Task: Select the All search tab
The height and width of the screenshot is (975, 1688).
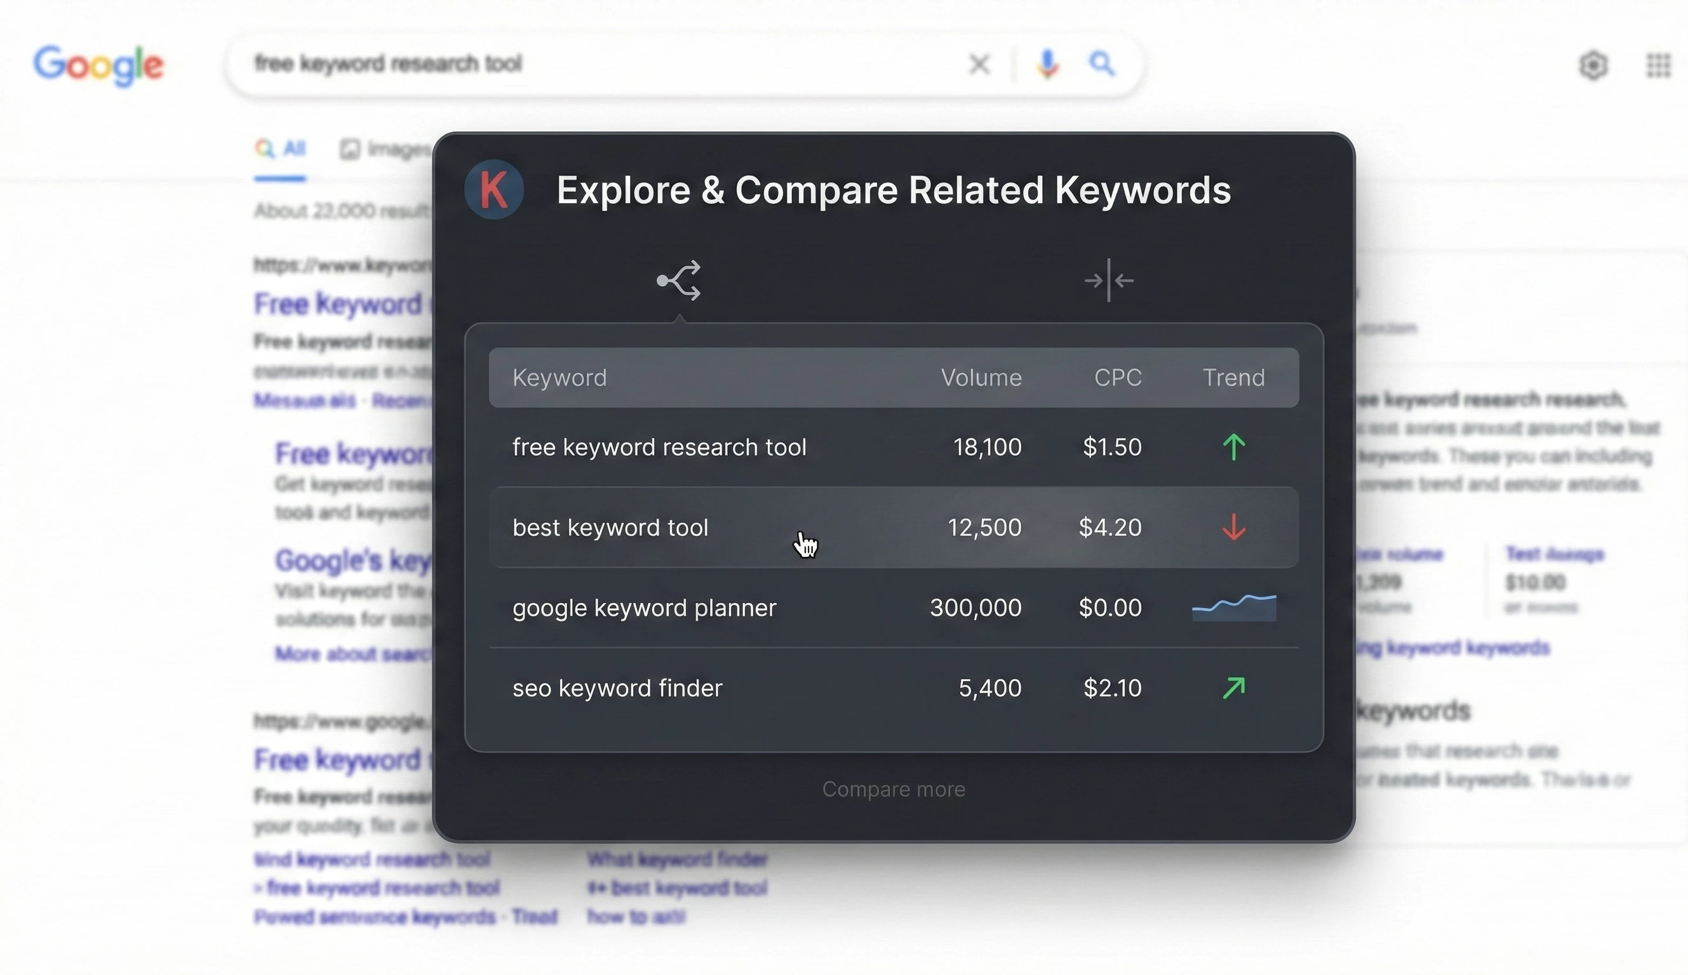Action: (x=280, y=148)
